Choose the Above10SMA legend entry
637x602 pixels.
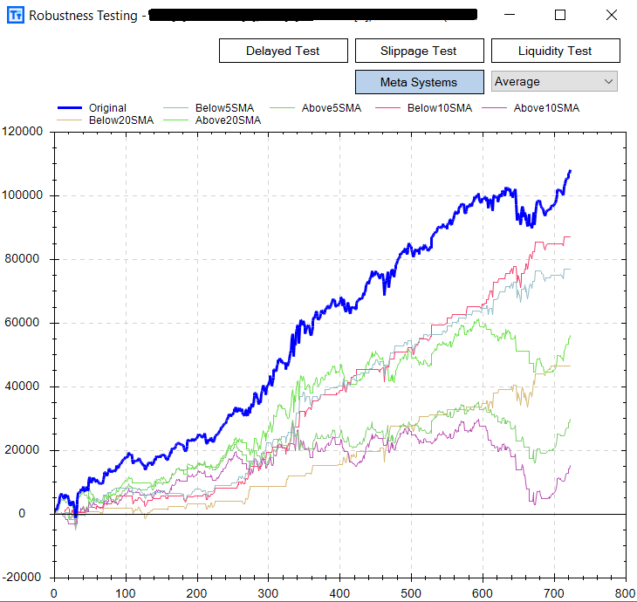pyautogui.click(x=545, y=108)
